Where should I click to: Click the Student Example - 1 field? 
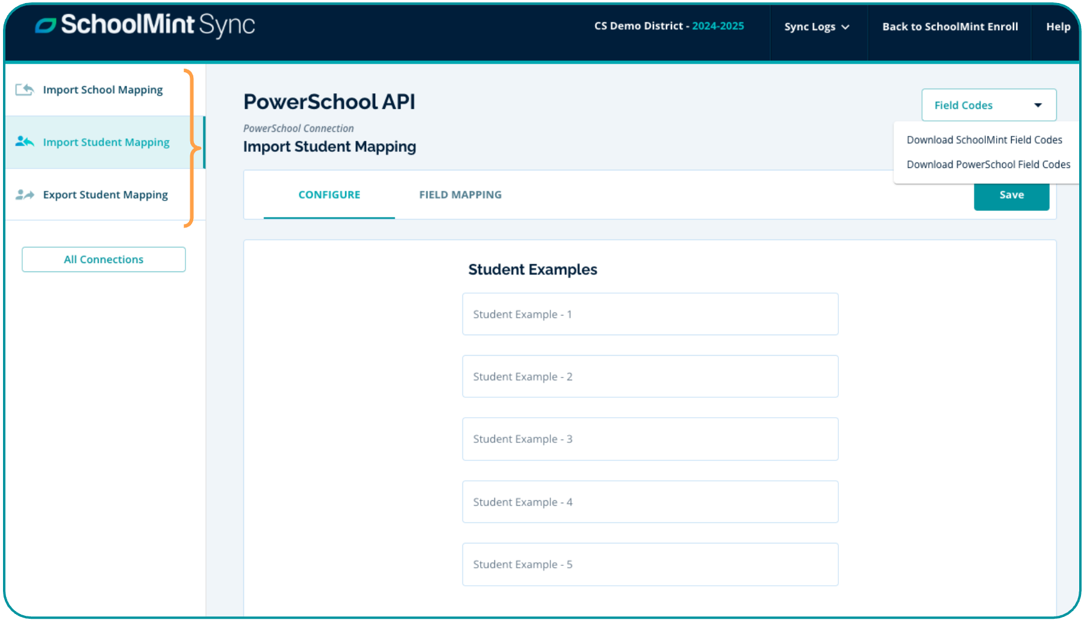[x=650, y=314]
